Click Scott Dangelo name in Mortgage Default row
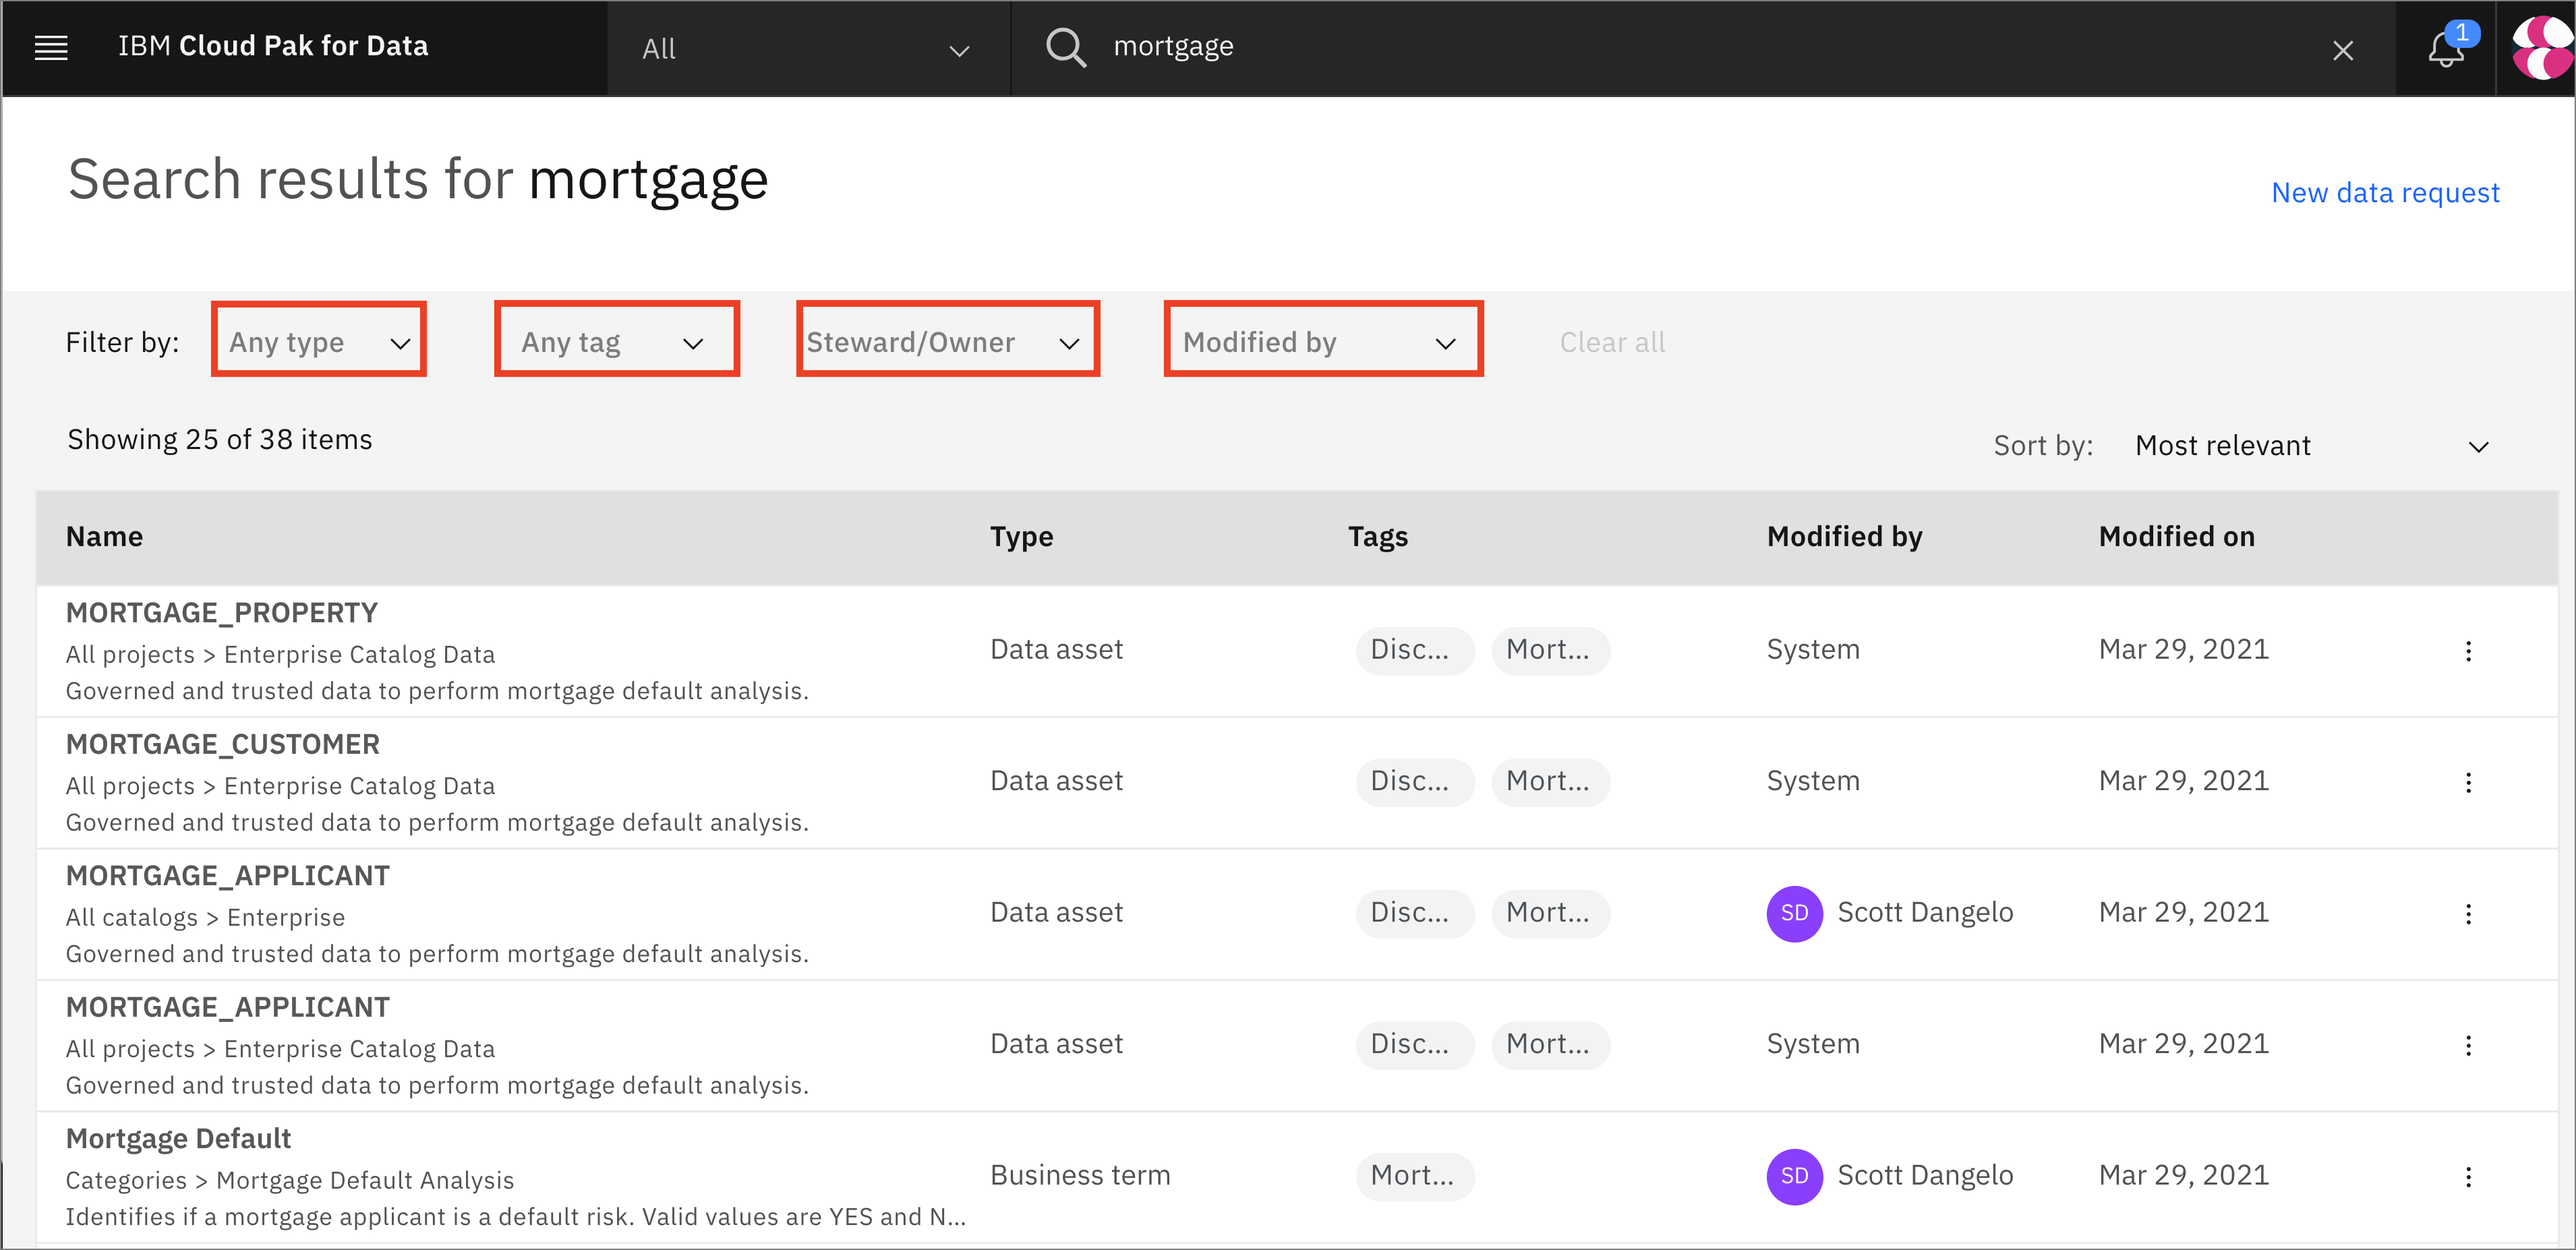Image resolution: width=2576 pixels, height=1250 pixels. click(1925, 1175)
